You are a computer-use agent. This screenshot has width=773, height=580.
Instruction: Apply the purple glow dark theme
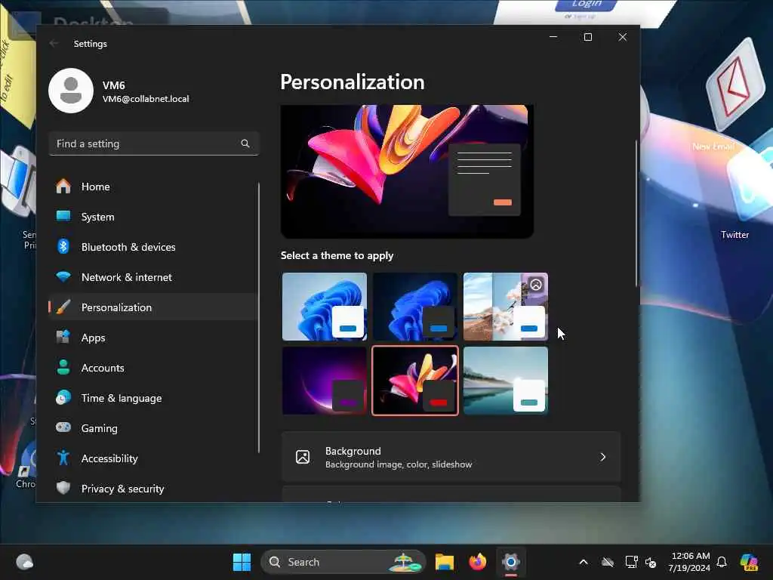(x=325, y=381)
